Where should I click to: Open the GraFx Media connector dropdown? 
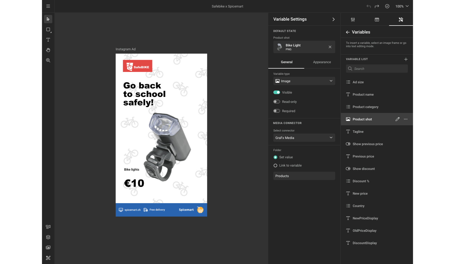pos(304,138)
